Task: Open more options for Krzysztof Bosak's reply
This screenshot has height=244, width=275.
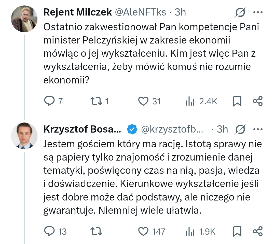Action: (x=257, y=129)
